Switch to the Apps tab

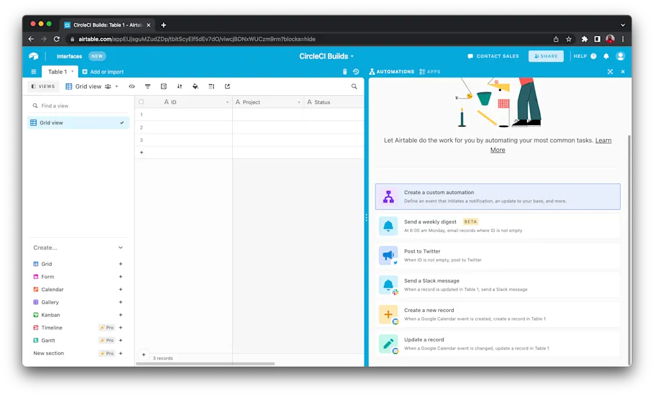430,72
